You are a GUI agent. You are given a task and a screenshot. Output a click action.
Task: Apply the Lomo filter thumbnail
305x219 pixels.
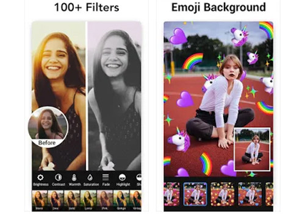(x=88, y=200)
